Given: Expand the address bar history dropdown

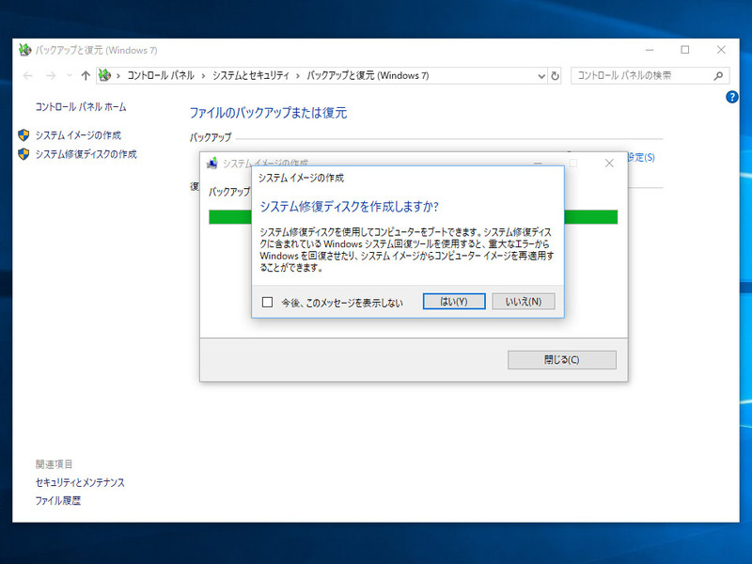Looking at the screenshot, I should click(541, 76).
